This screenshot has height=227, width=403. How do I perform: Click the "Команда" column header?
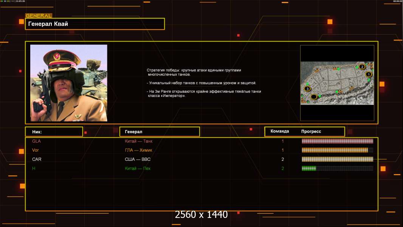point(280,131)
